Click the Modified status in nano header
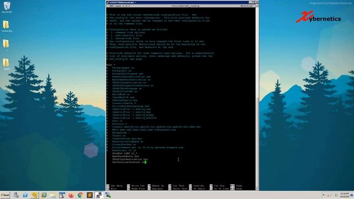 point(246,6)
